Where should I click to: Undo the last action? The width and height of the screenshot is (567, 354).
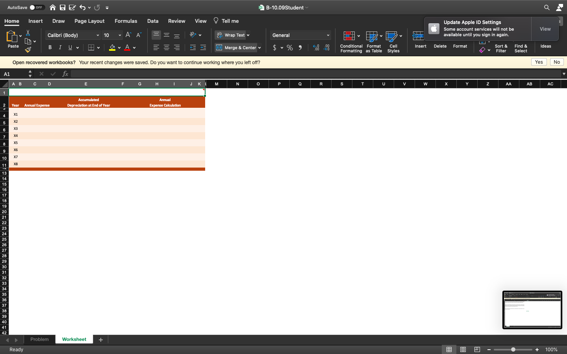point(82,7)
